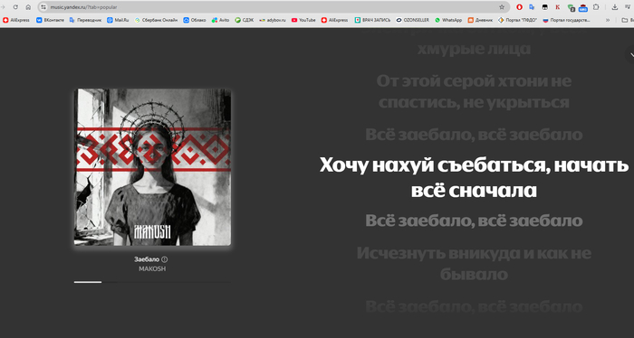Image resolution: width=634 pixels, height=338 pixels.
Task: Click highlighted lyric "начать всё сначала"
Action: tap(474, 177)
